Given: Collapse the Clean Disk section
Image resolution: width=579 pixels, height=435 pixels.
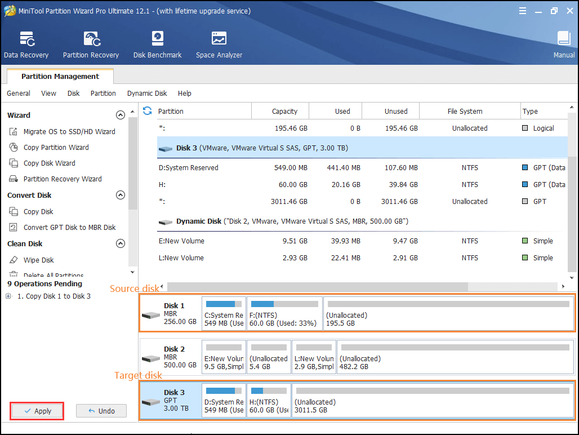Looking at the screenshot, I should (121, 243).
